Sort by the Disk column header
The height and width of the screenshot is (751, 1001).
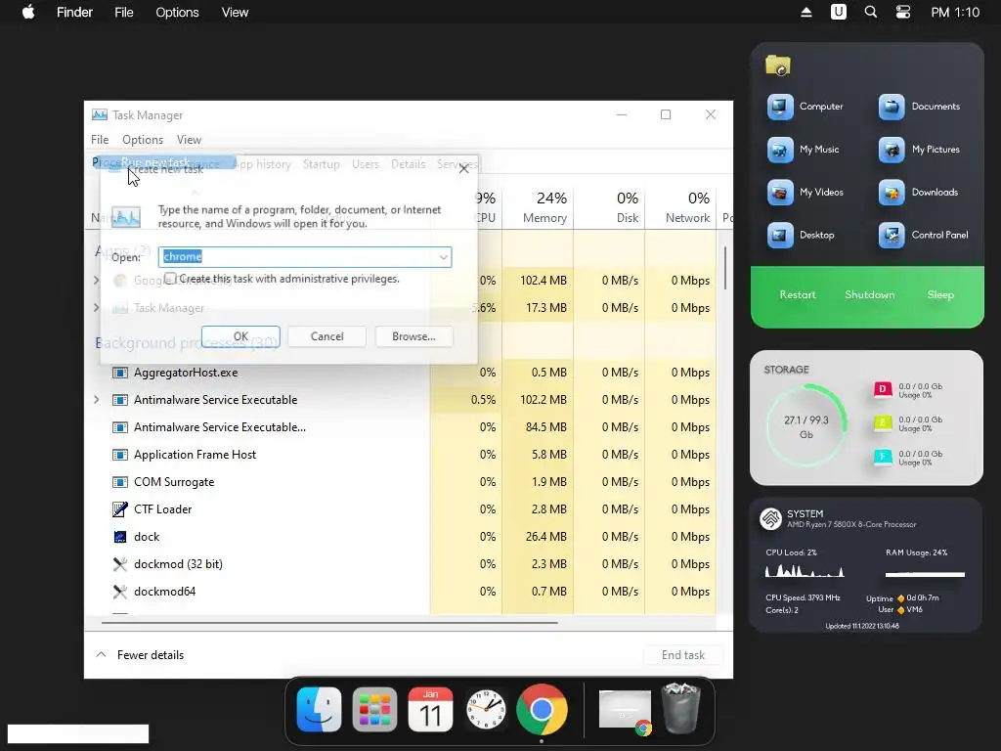[610, 207]
